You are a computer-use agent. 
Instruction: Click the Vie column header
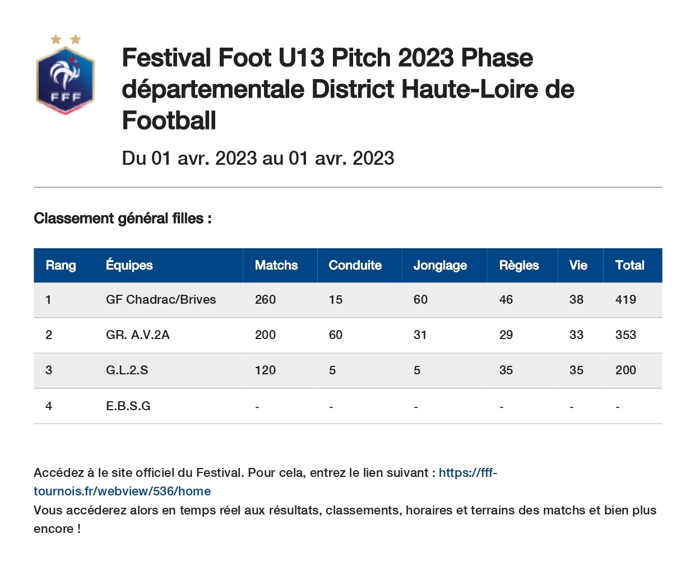[578, 265]
